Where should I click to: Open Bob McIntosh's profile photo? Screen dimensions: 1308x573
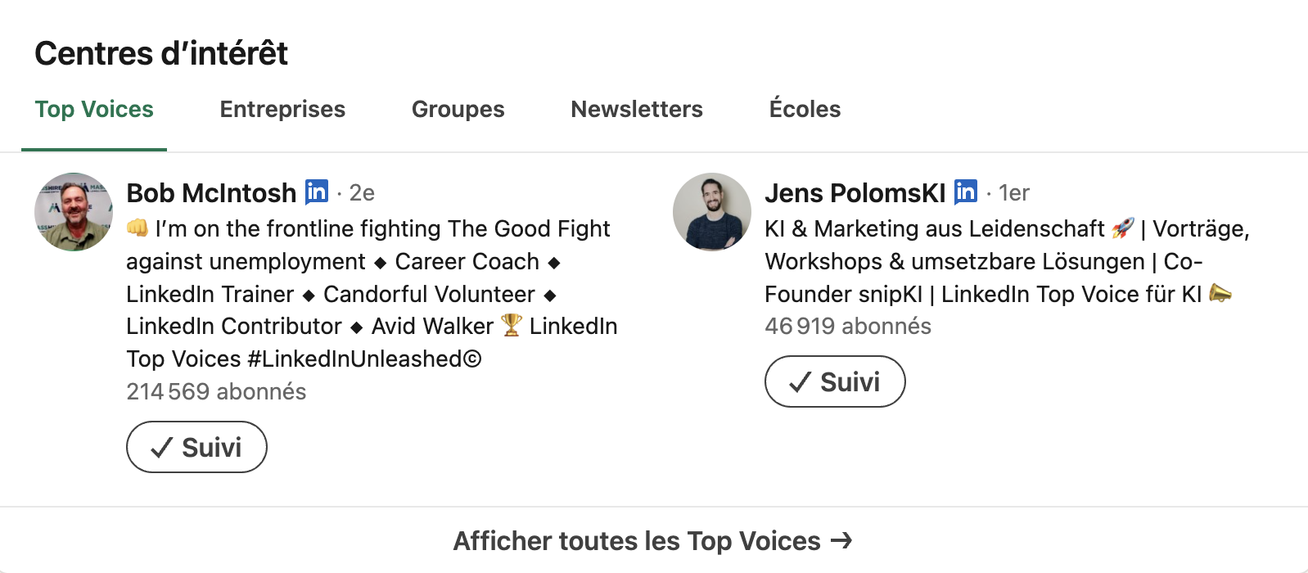tap(74, 212)
